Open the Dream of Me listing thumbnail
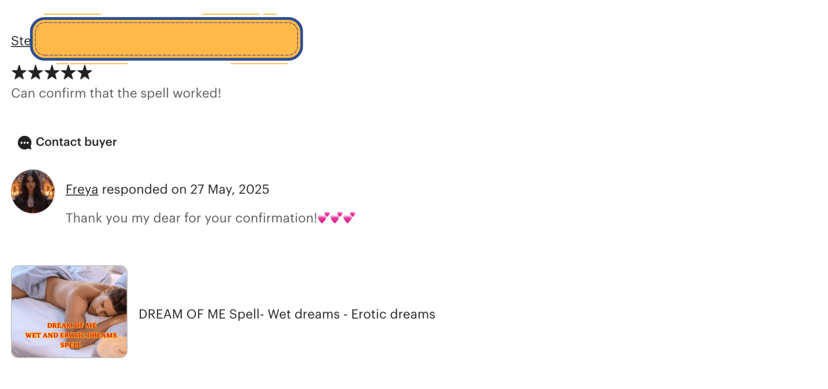 (69, 311)
